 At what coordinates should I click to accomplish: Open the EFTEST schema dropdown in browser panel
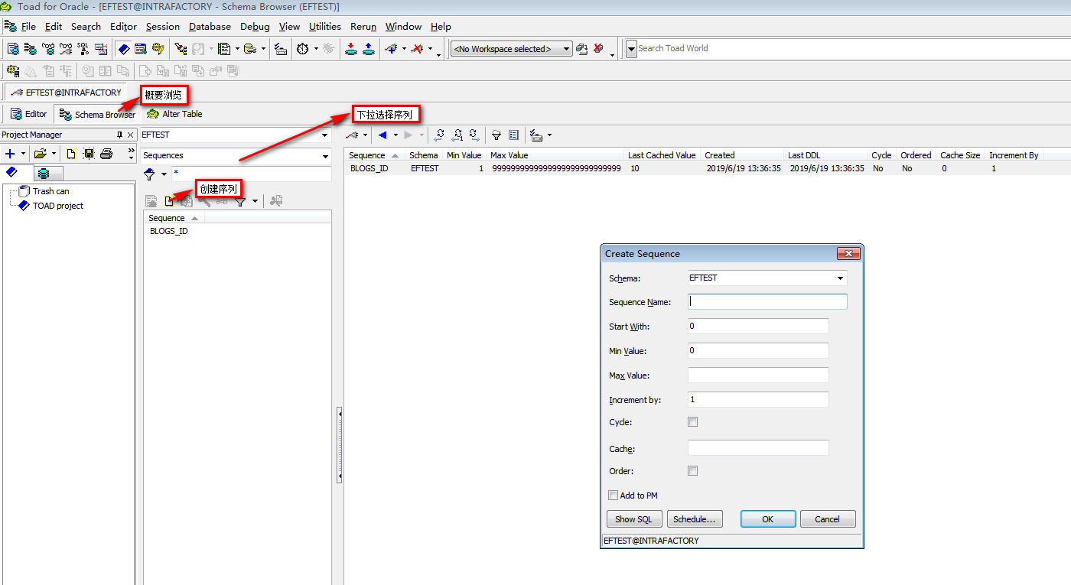(325, 135)
